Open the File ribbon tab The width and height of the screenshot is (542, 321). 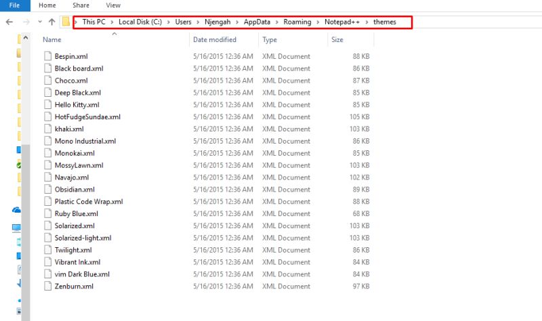(14, 5)
